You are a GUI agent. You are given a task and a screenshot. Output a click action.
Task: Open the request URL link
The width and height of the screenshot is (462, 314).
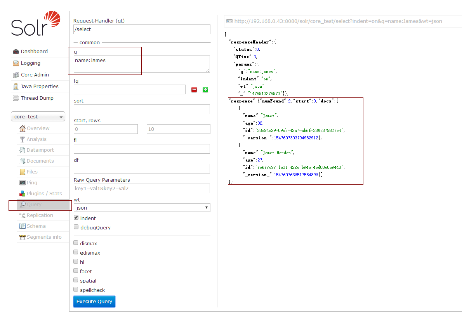click(338, 21)
